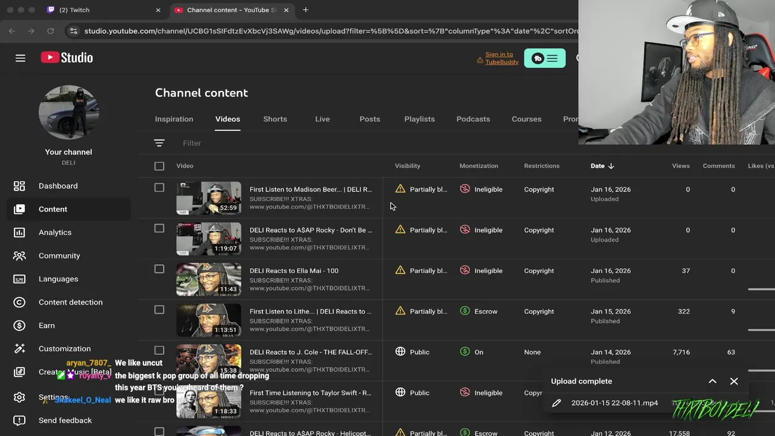Go to Community in the sidebar
775x436 pixels.
59,256
